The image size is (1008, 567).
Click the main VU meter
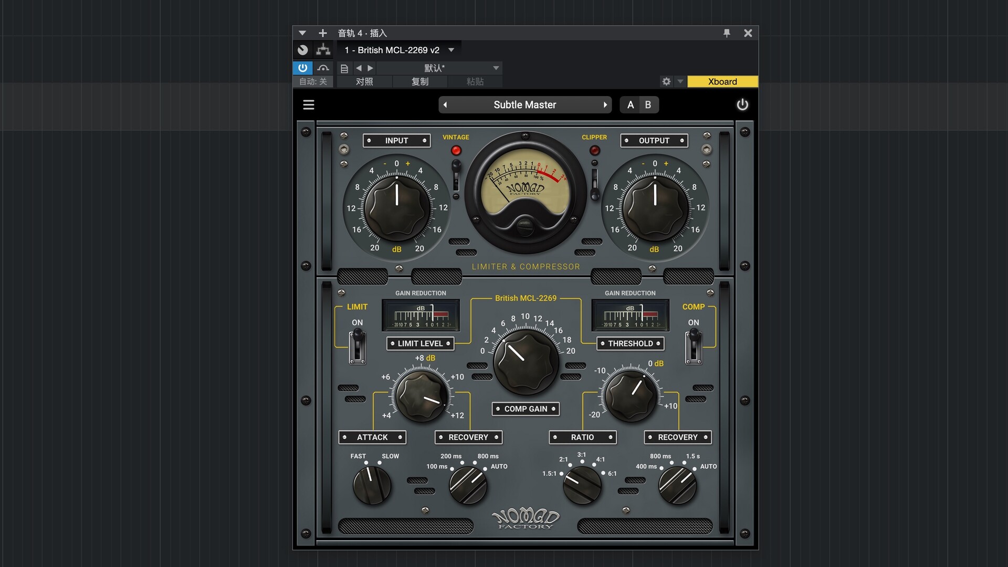526,192
